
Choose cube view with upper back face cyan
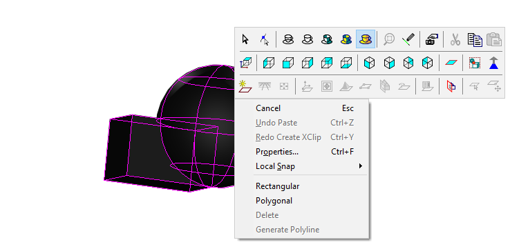pos(327,63)
